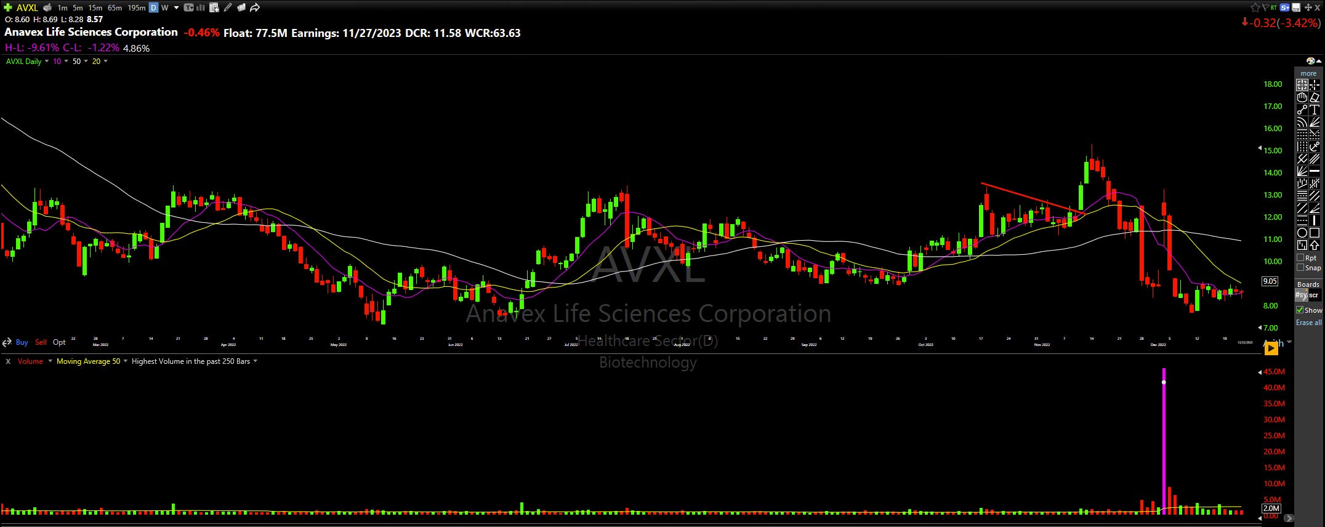The height and width of the screenshot is (527, 1325).
Task: Select the 15m timeframe
Action: point(95,8)
